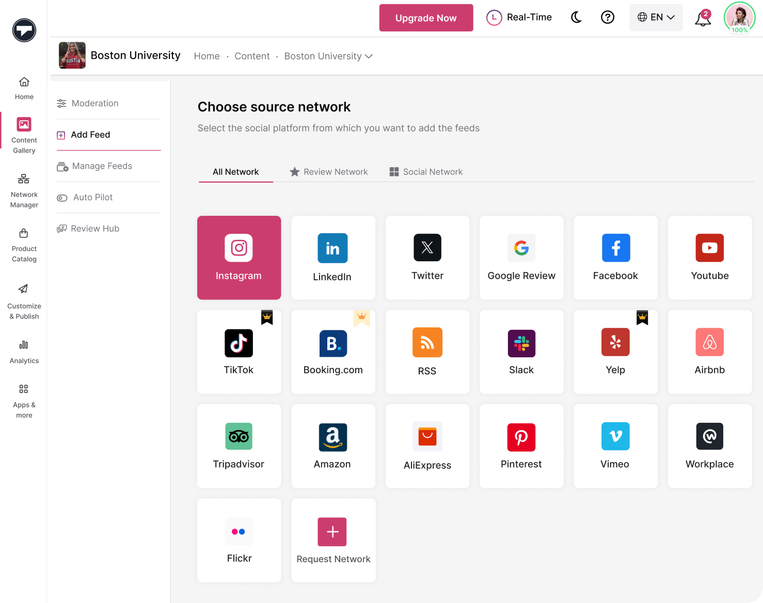The width and height of the screenshot is (763, 603).
Task: Open Content Gallery in the sidebar
Action: point(24,136)
